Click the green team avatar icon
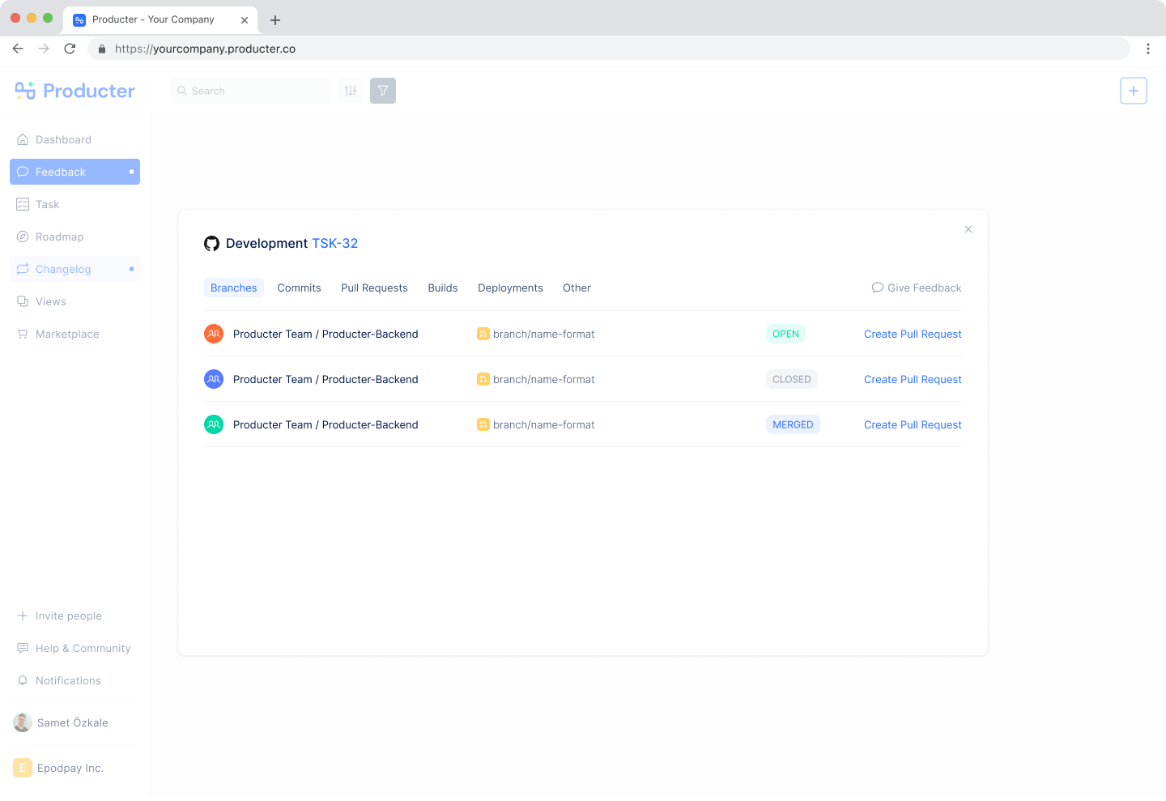 214,424
